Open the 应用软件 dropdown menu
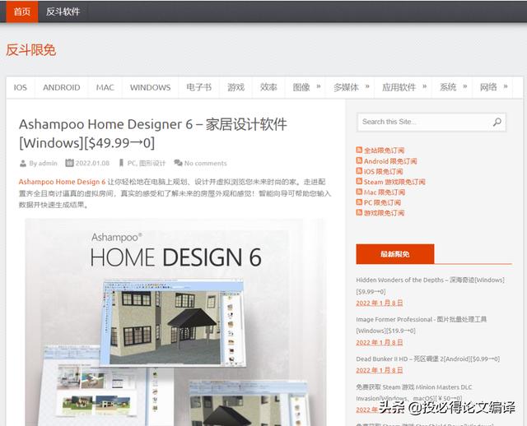This screenshot has width=527, height=426. [403, 87]
